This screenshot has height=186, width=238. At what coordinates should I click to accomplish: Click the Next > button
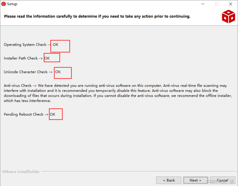[x=196, y=180]
